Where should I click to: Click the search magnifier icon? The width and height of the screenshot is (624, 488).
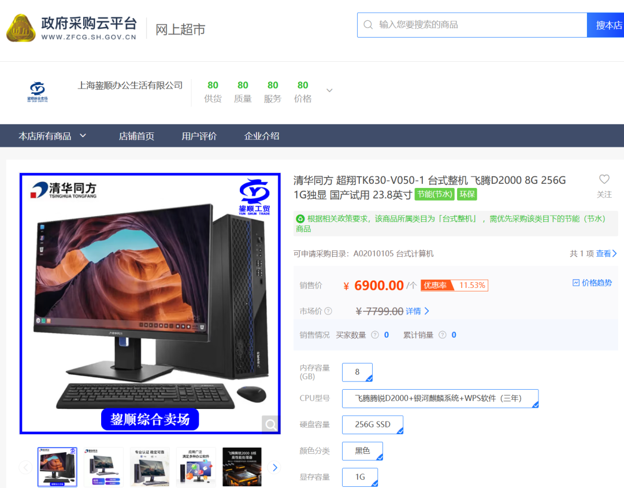pos(368,25)
